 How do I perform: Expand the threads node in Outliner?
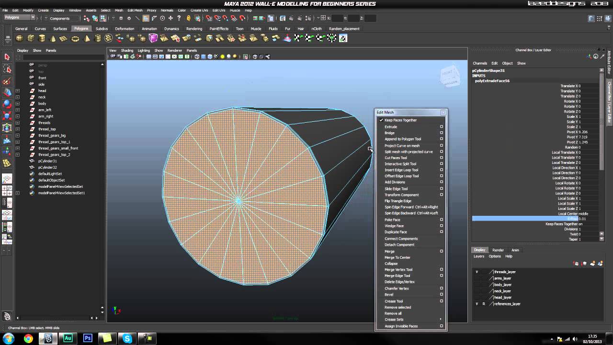[x=18, y=123]
